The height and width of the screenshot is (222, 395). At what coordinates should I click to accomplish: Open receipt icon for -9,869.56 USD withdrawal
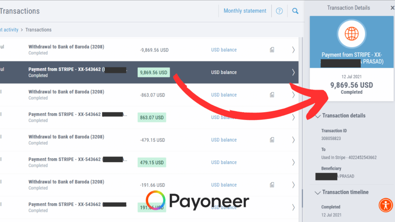(272, 50)
